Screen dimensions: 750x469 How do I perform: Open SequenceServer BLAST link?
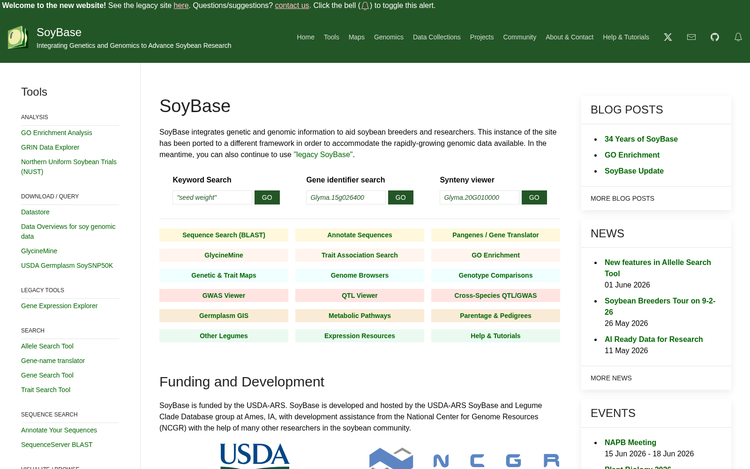[x=57, y=445]
